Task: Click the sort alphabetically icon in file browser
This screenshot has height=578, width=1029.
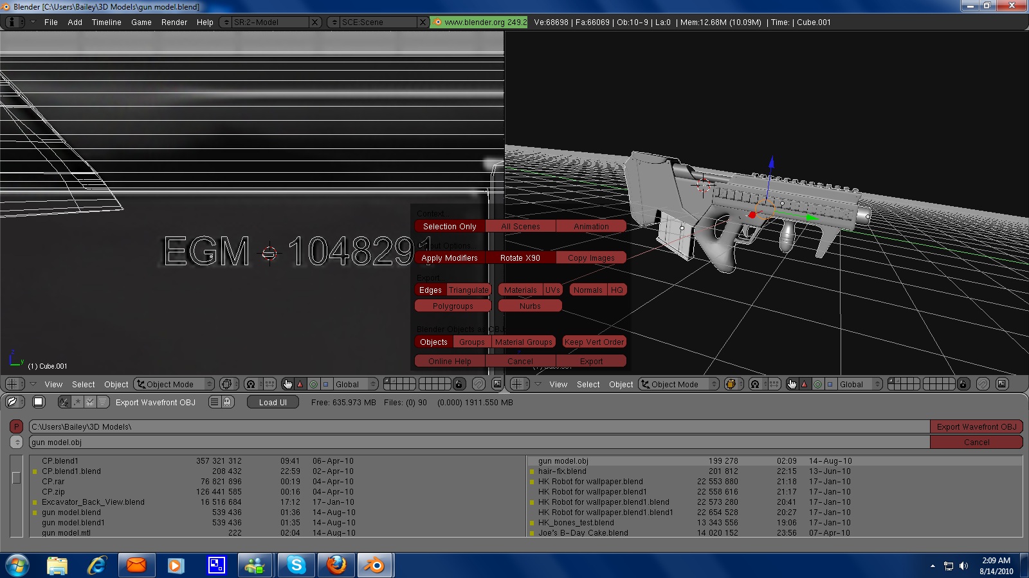Action: 64,402
